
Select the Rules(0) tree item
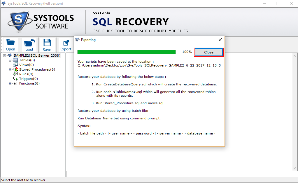[x=26, y=74]
